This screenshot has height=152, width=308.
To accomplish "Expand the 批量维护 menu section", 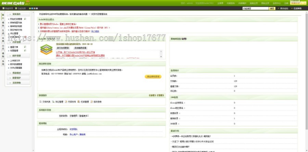I will click(18, 78).
